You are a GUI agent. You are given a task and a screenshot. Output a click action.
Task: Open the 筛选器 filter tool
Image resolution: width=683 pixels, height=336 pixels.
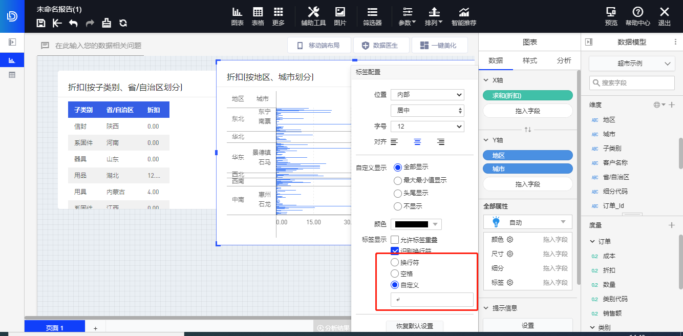372,16
